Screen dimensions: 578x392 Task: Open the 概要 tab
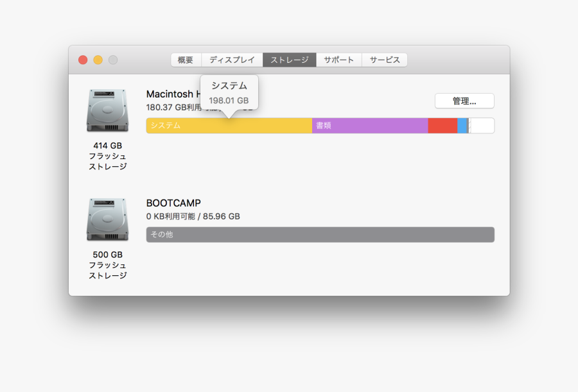[x=185, y=60]
